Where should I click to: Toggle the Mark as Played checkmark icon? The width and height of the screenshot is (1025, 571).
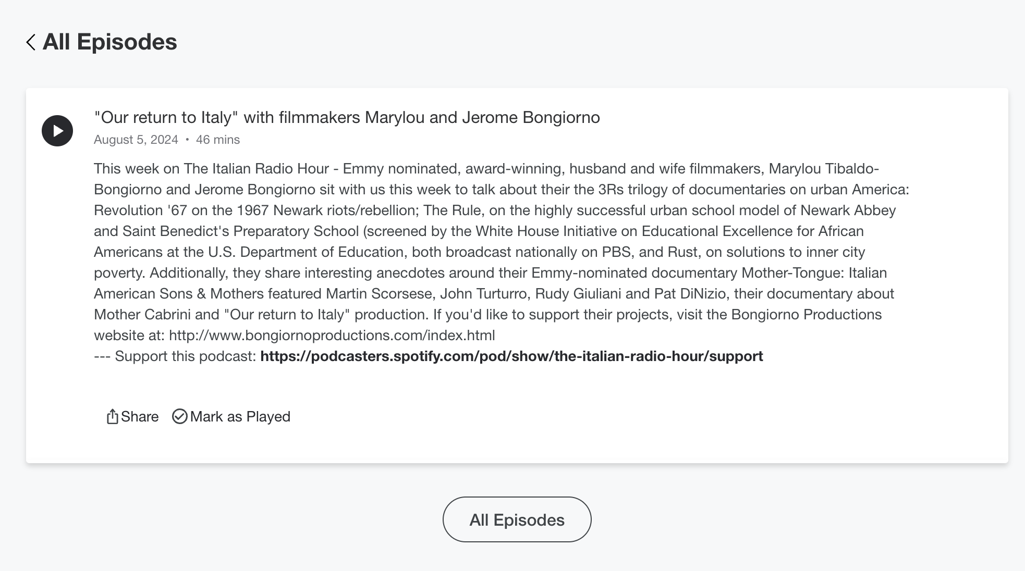pos(179,417)
